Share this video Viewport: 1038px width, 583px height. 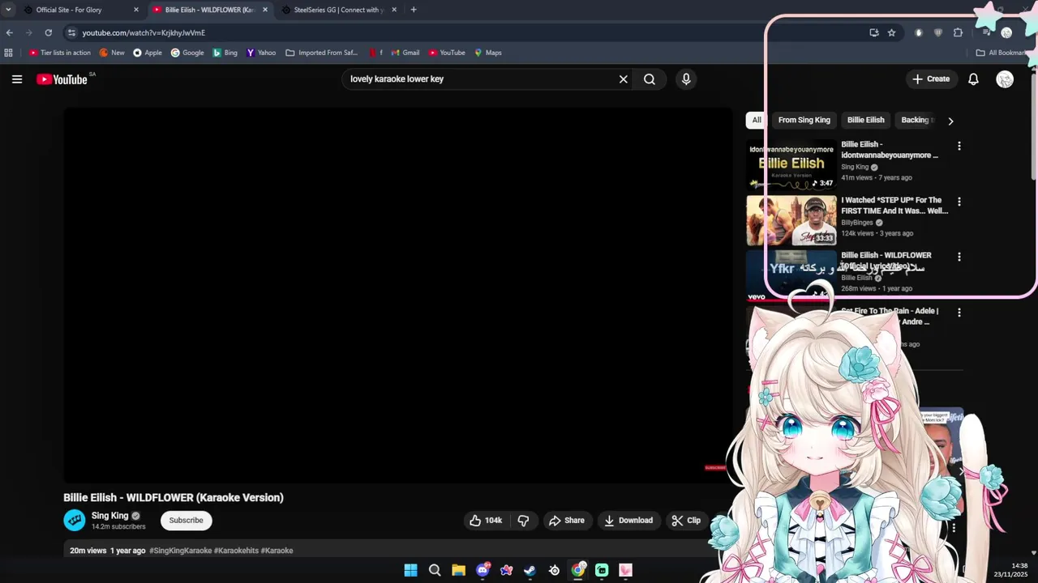(567, 521)
